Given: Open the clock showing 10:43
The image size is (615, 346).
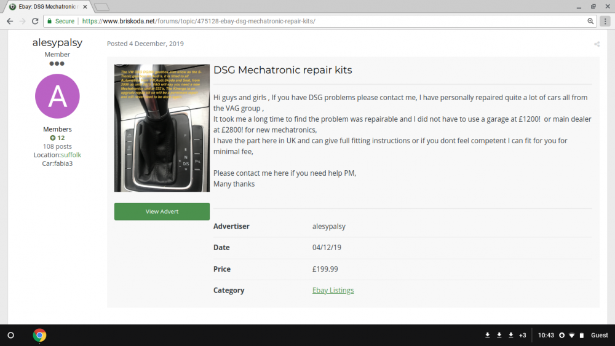Looking at the screenshot, I should point(546,335).
